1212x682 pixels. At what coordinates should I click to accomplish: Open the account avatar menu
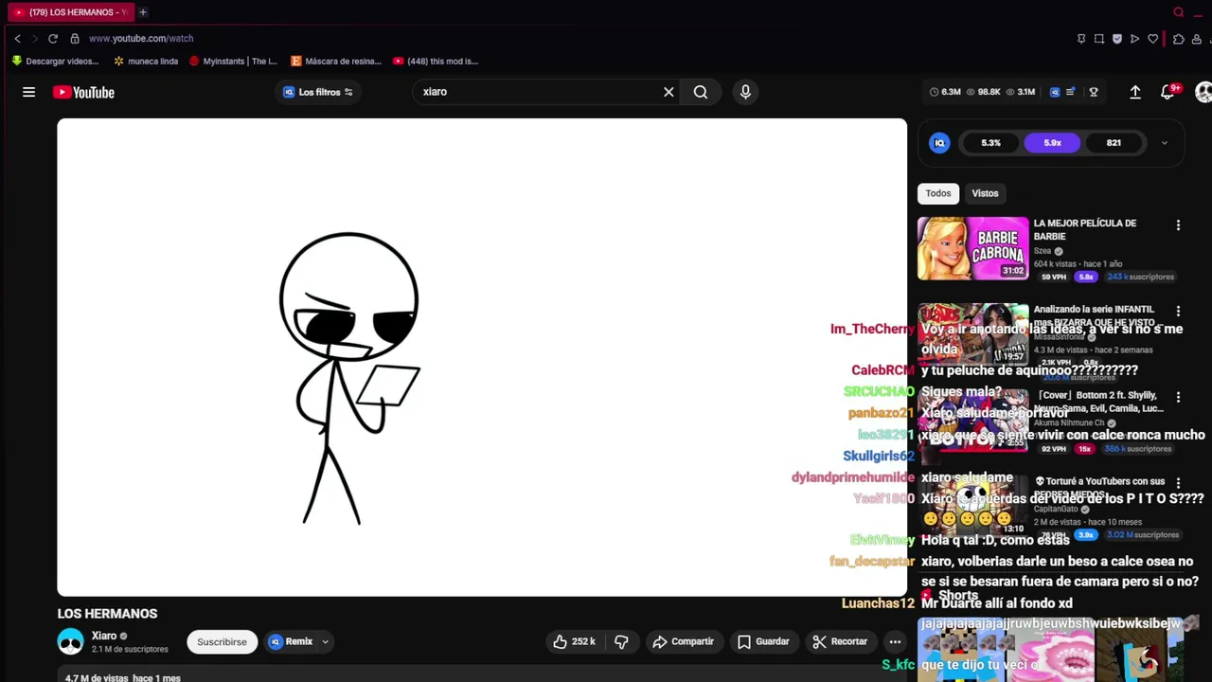[x=1203, y=92]
